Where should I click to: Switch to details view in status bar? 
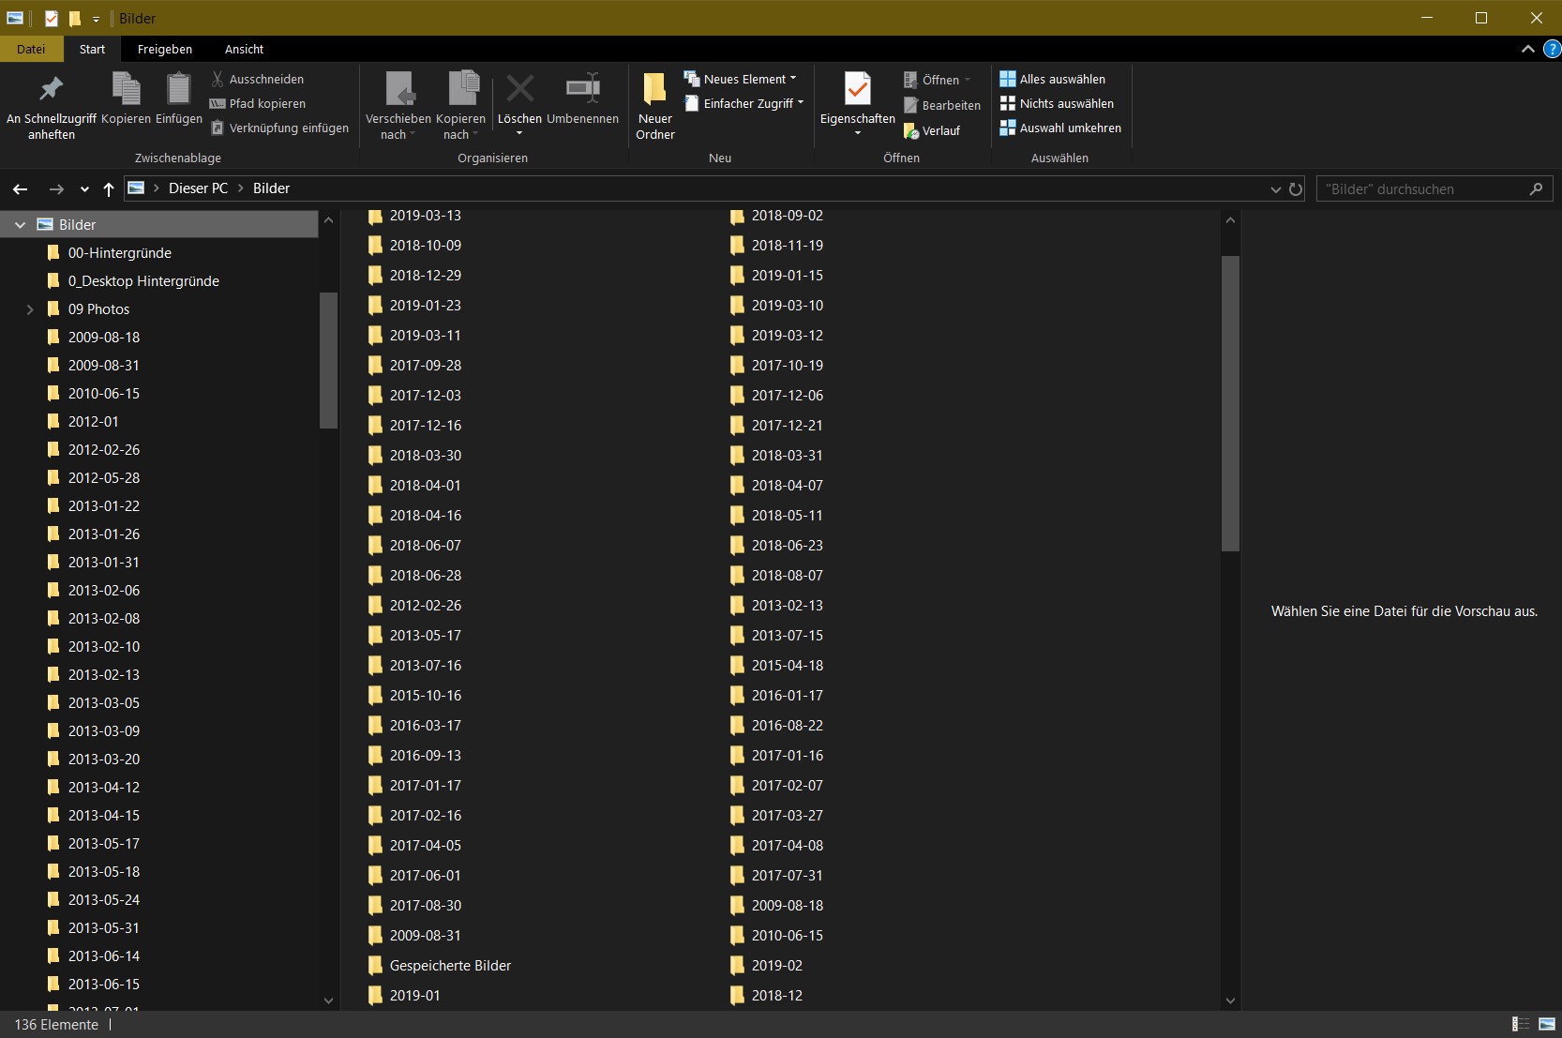1521,1024
